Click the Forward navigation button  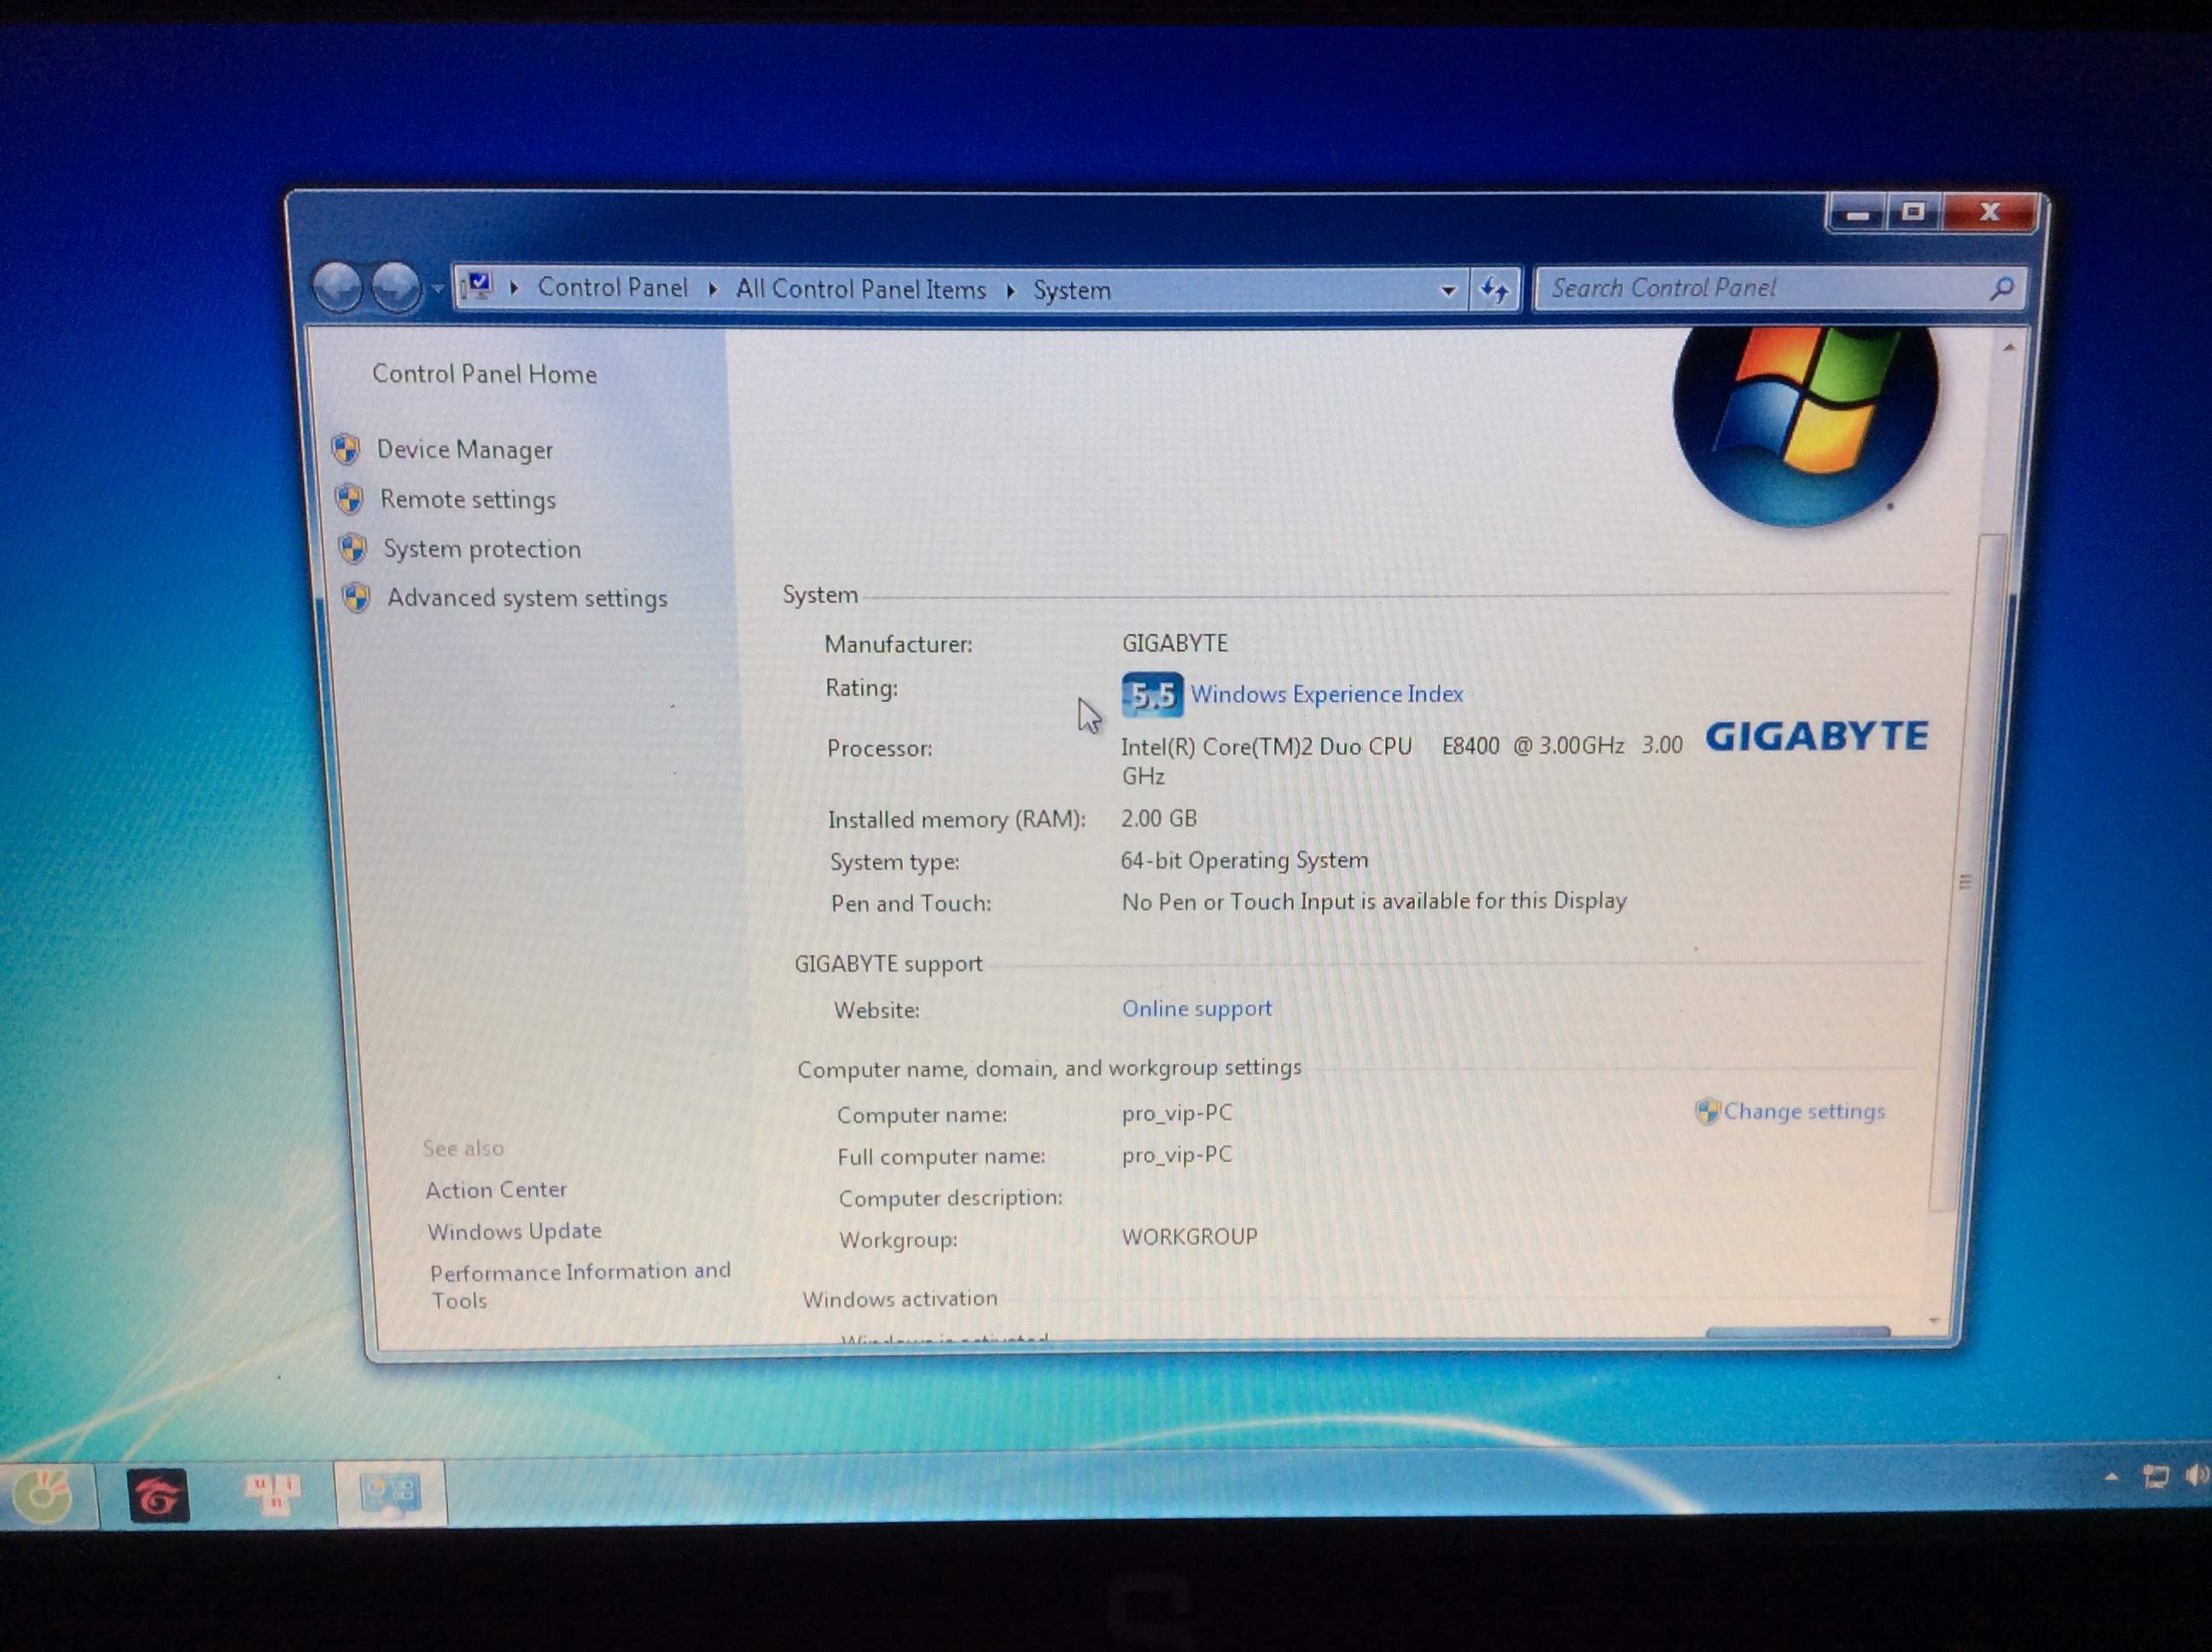396,288
